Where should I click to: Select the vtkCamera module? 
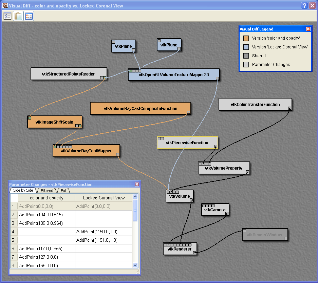(215, 210)
